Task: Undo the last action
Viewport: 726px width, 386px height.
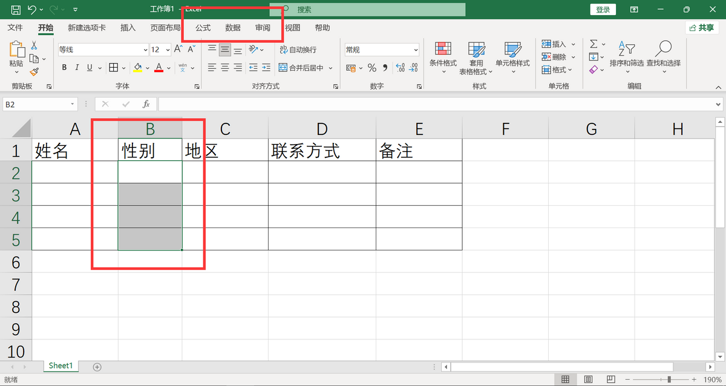Action: click(x=31, y=10)
